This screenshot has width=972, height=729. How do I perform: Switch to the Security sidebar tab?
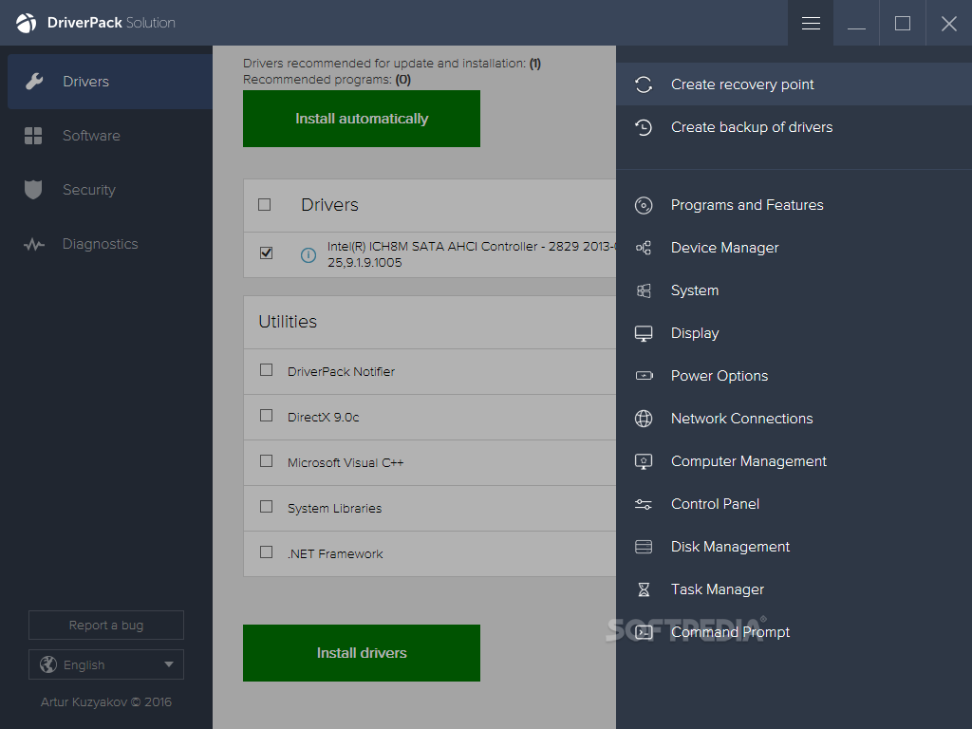[110, 190]
